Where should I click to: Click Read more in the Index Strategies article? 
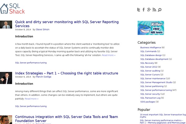32,99
